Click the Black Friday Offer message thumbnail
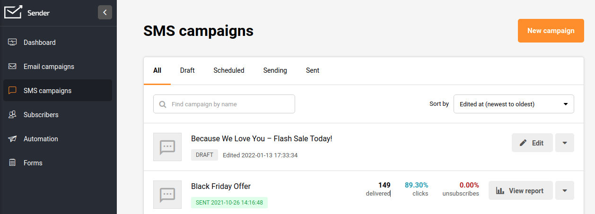The height and width of the screenshot is (214, 595). point(167,195)
